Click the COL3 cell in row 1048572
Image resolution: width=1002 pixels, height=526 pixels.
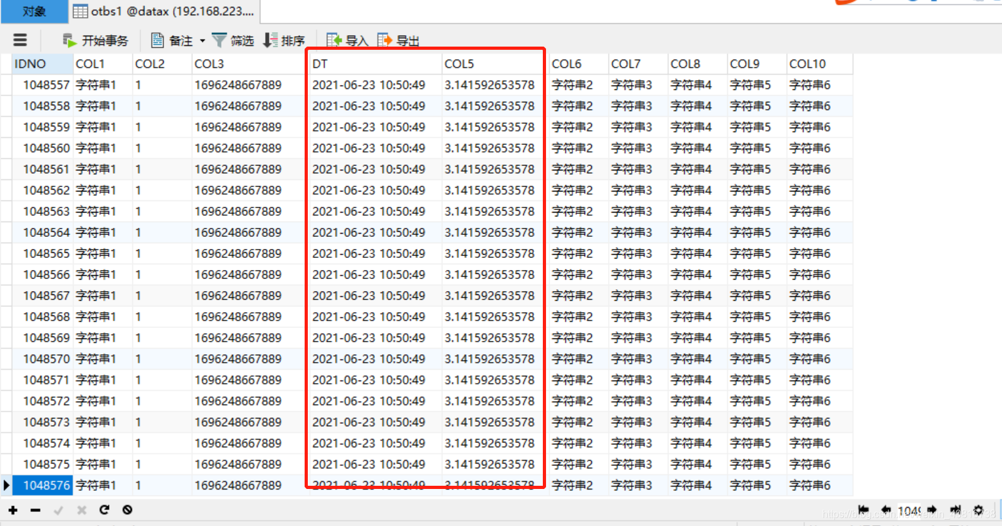click(x=250, y=401)
